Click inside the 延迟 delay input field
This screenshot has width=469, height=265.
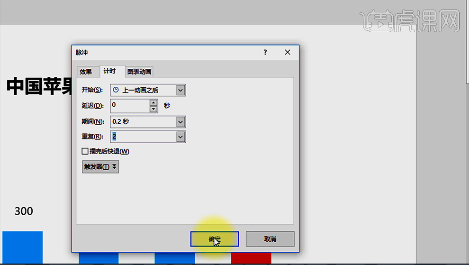pos(129,105)
